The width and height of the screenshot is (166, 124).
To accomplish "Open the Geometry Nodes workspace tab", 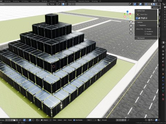I will pos(84,1).
